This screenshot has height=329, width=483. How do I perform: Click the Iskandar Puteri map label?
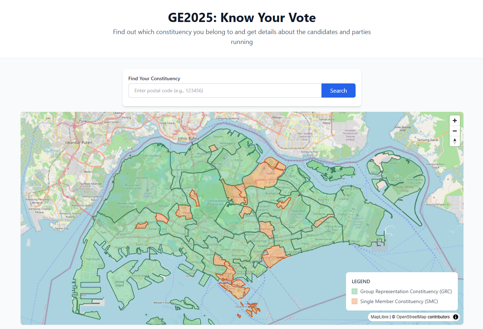[x=78, y=143]
